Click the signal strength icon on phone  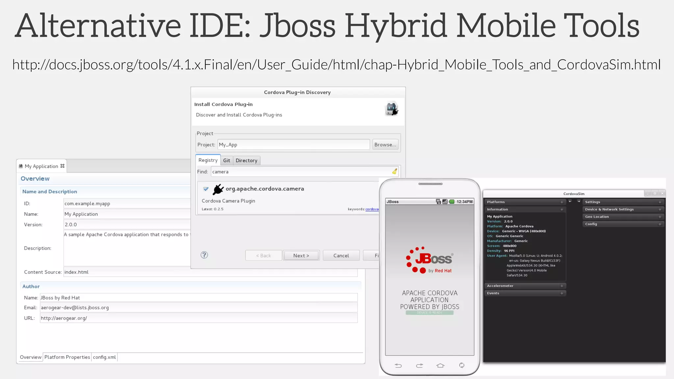coord(445,202)
